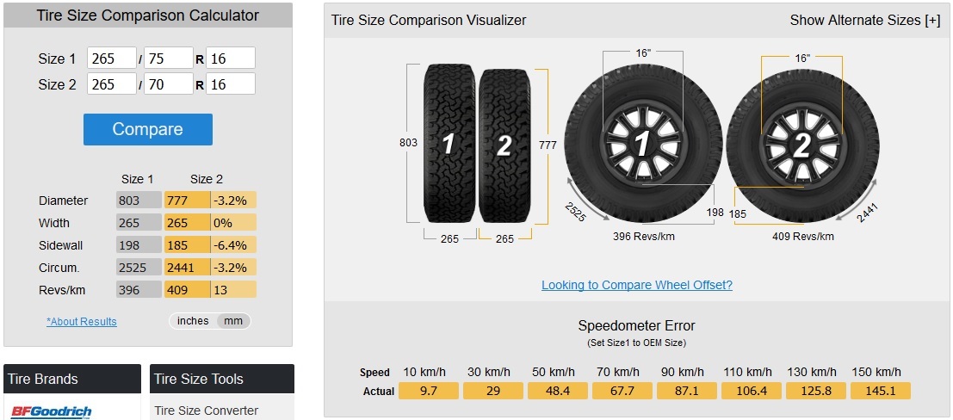Focus Size 1 width field showing 265
This screenshot has height=420, width=953.
112,58
